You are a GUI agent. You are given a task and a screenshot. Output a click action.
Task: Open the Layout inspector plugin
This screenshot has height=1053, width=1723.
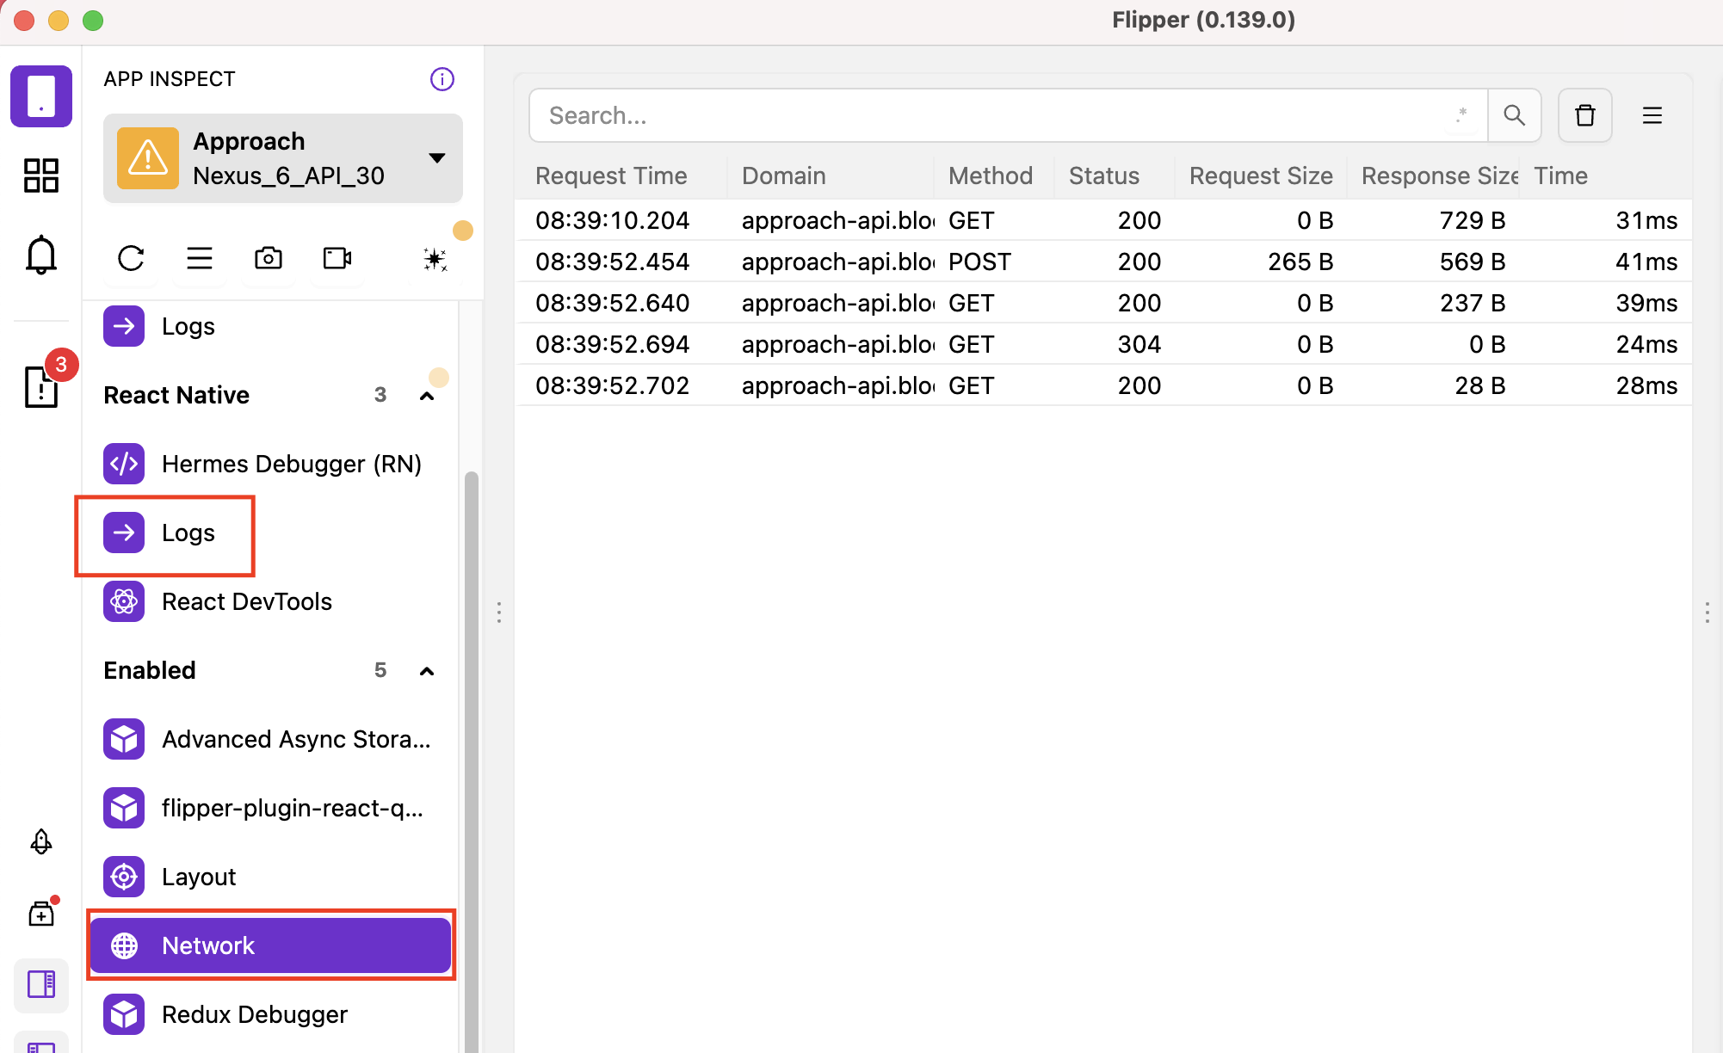[199, 876]
